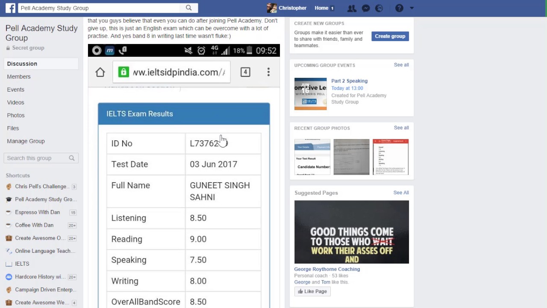The width and height of the screenshot is (547, 308).
Task: Click the Pell Academy Study Group shortcut icon
Action: tap(9, 199)
